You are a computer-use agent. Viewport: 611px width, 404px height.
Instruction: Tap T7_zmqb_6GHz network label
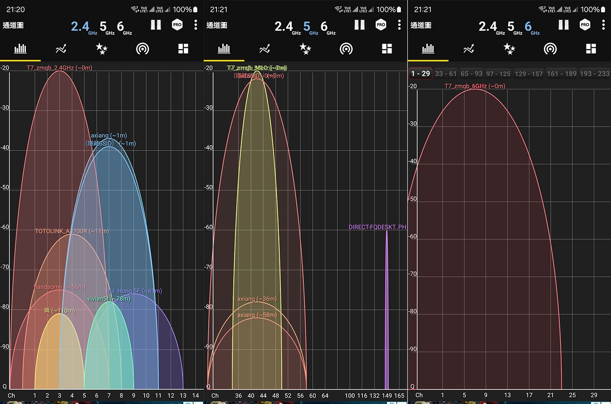pyautogui.click(x=475, y=86)
